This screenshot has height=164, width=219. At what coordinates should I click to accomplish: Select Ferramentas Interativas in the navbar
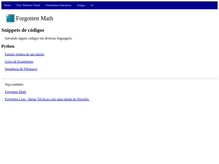[x=58, y=5]
